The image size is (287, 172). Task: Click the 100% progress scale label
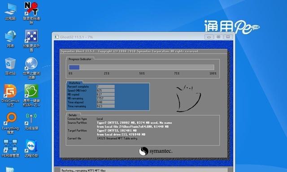click(213, 73)
